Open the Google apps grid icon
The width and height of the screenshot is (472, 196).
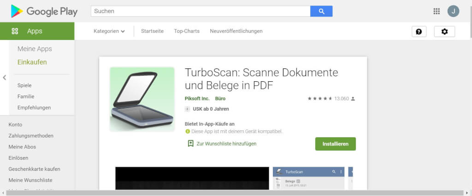click(x=437, y=11)
